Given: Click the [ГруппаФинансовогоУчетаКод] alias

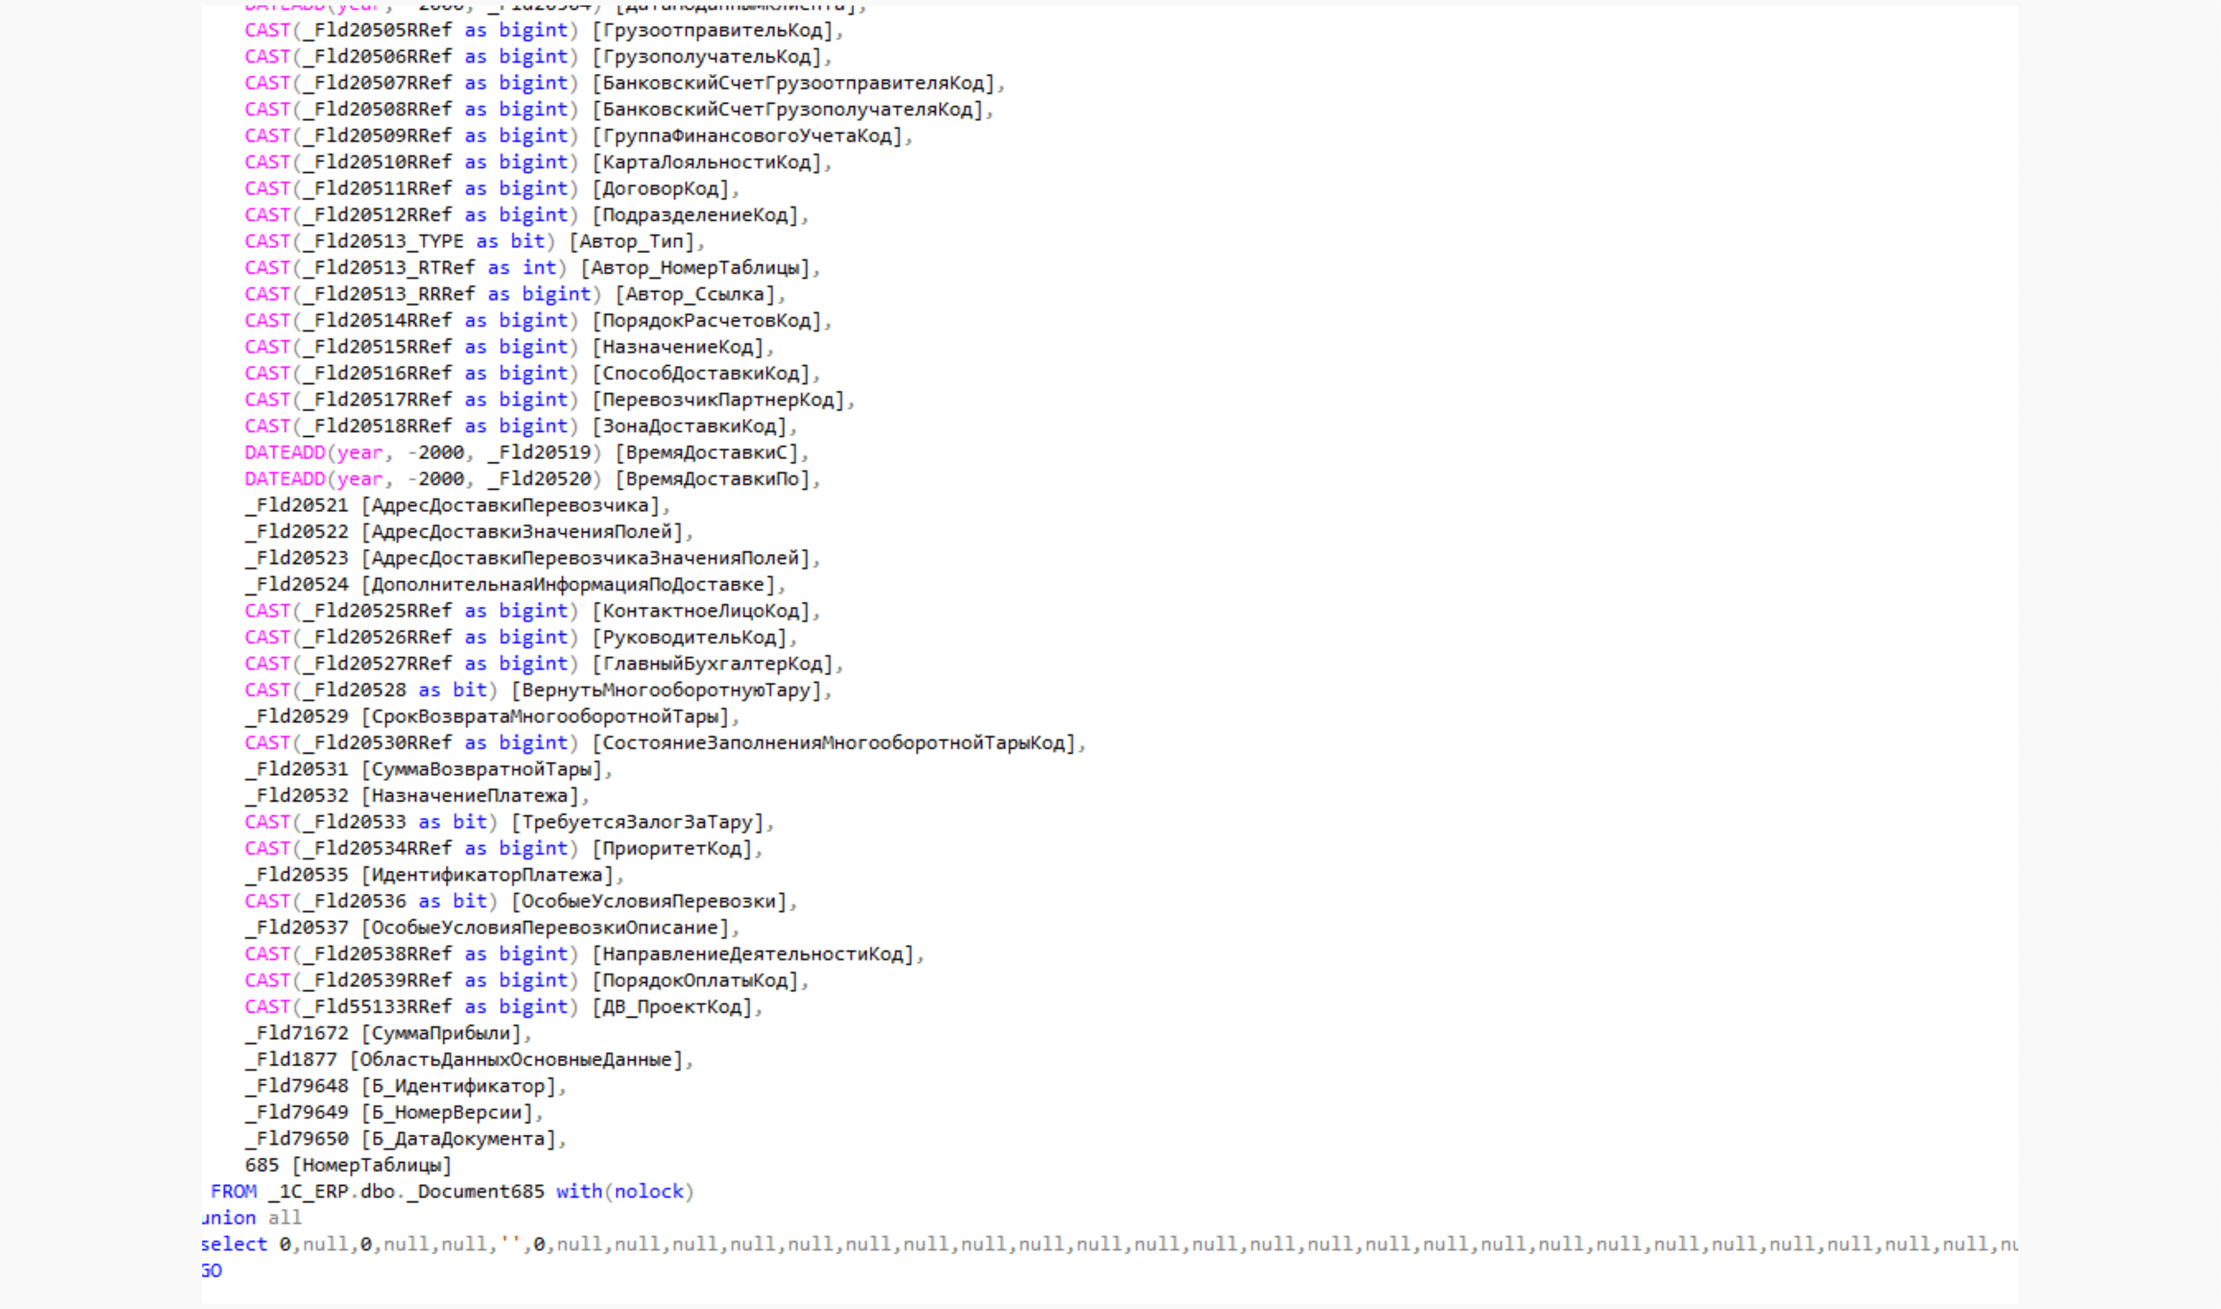Looking at the screenshot, I should pos(747,136).
